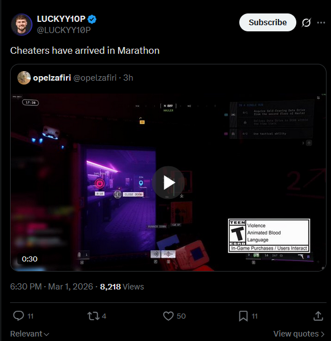The height and width of the screenshot is (341, 331).
Task: Open the @LUCKYY10P handle link
Action: click(64, 30)
